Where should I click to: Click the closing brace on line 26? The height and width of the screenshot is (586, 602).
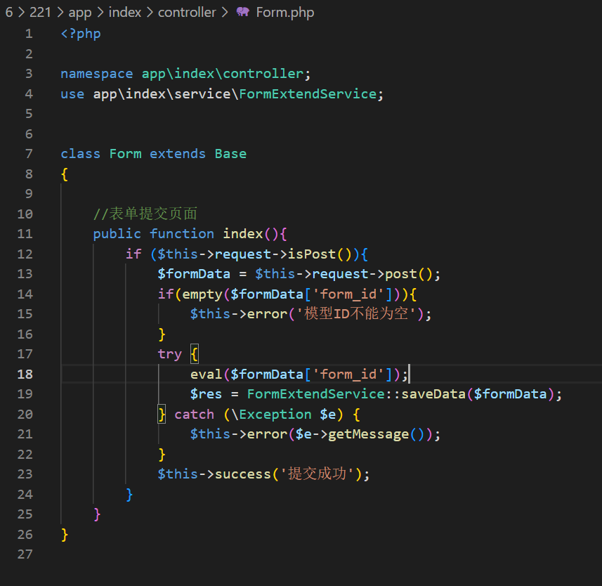coord(65,535)
